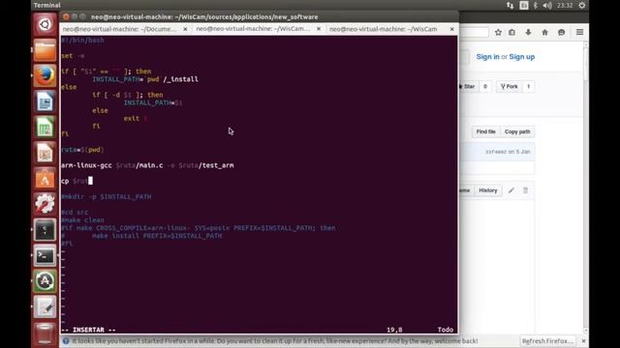The width and height of the screenshot is (620, 348).
Task: Click the Sign in link
Action: point(488,57)
